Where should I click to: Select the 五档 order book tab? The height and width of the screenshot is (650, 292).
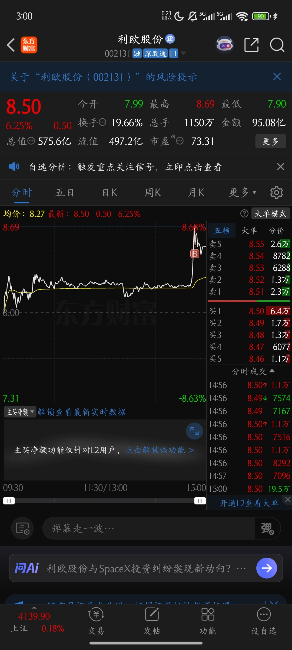pos(222,230)
